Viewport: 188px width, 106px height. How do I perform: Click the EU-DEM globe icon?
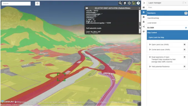pyautogui.click(x=186, y=28)
